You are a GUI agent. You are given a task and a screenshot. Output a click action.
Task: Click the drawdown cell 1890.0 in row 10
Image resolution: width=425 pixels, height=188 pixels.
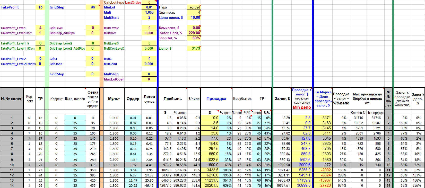click(x=210, y=165)
